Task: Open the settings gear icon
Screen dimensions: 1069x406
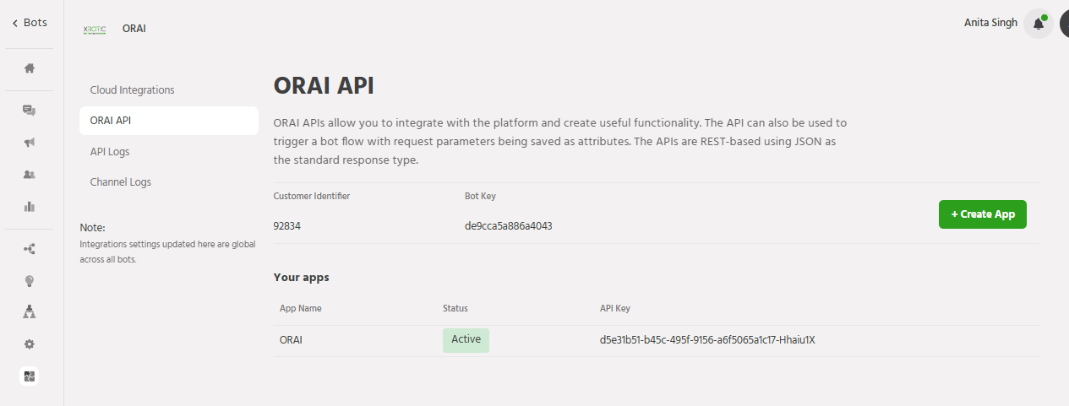Action: pyautogui.click(x=30, y=344)
